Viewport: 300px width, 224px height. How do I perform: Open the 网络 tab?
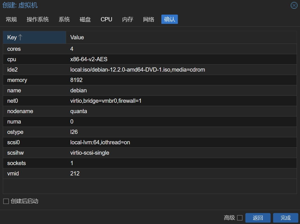coord(149,19)
